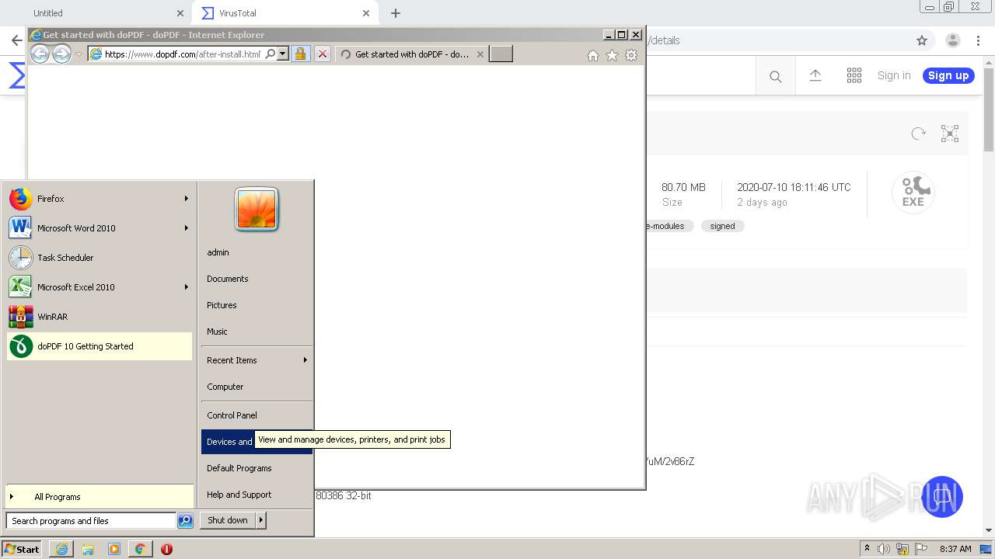Screen dimensions: 995x559
Task: Open IE address bar dropdown arrow
Action: tap(282, 54)
